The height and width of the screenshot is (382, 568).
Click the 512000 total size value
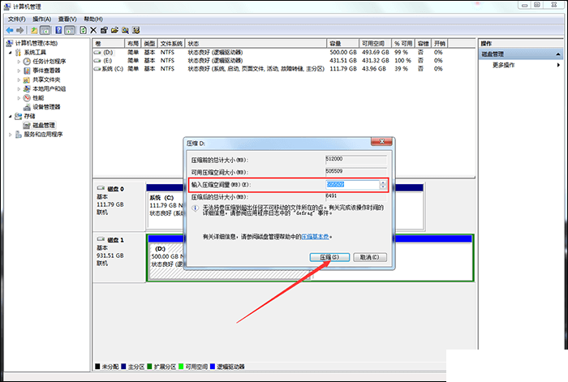click(x=334, y=159)
